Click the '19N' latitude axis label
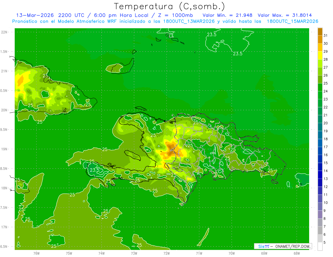 4,149
